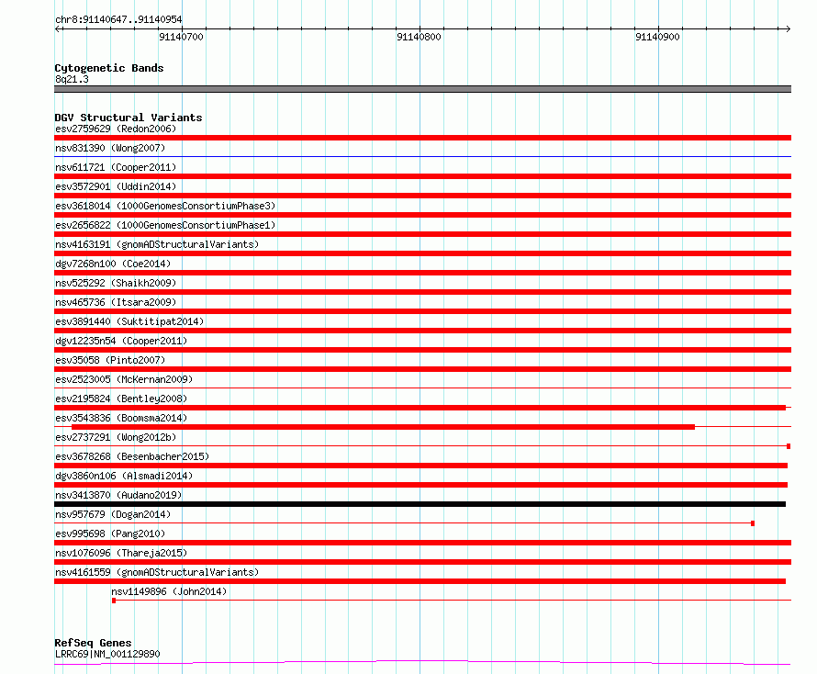
Task: Select red end marker of esv2737291
Action: tap(789, 446)
